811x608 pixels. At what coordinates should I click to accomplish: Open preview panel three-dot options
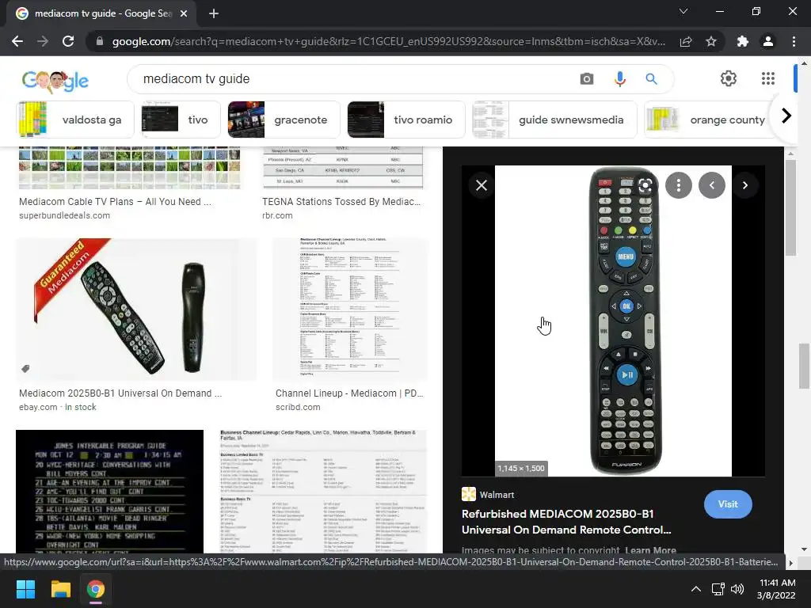coord(678,185)
